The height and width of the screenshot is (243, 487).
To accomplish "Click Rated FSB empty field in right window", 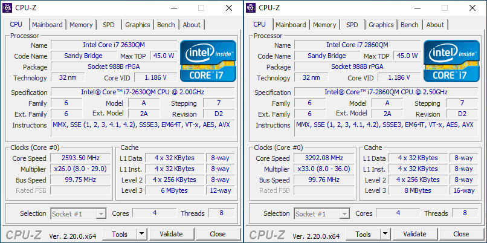I will (324, 190).
